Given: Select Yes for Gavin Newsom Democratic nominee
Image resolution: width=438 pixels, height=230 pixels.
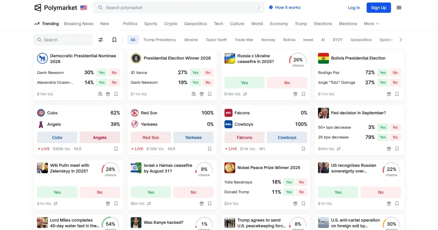Looking at the screenshot, I should point(102,73).
